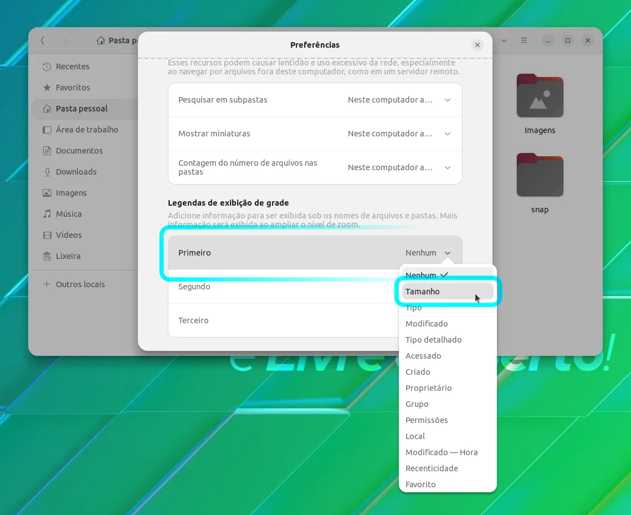
Task: Click the home icon in the path bar
Action: pyautogui.click(x=101, y=40)
